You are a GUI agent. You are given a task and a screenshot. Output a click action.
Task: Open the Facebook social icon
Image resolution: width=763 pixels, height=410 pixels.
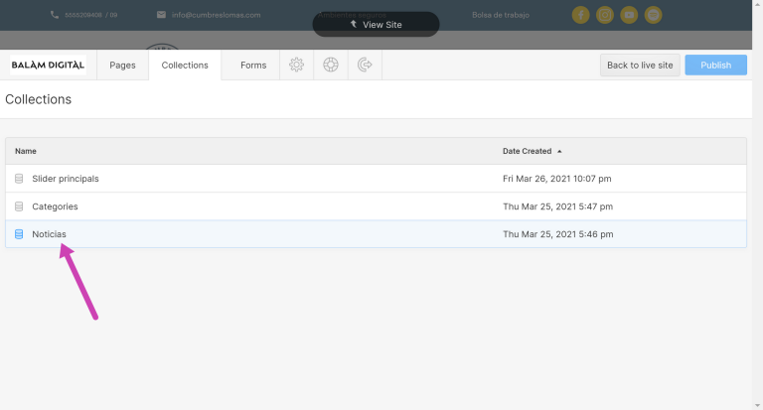(x=580, y=15)
